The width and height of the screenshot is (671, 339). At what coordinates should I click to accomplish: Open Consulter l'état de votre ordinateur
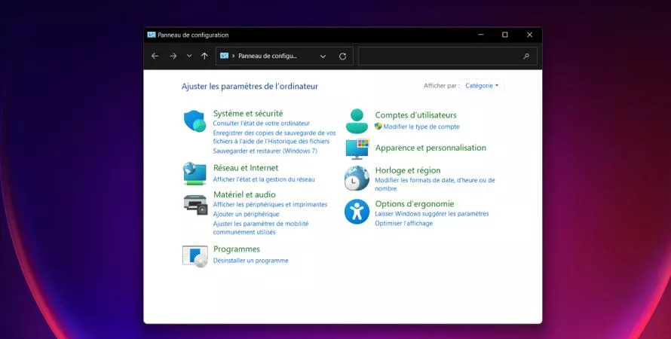pyautogui.click(x=262, y=123)
